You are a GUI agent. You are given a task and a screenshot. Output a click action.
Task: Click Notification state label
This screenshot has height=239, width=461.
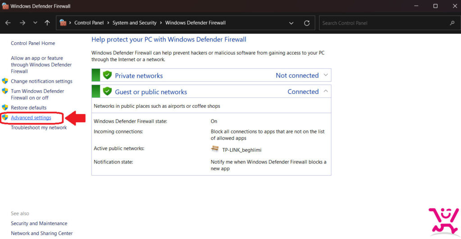(113, 162)
